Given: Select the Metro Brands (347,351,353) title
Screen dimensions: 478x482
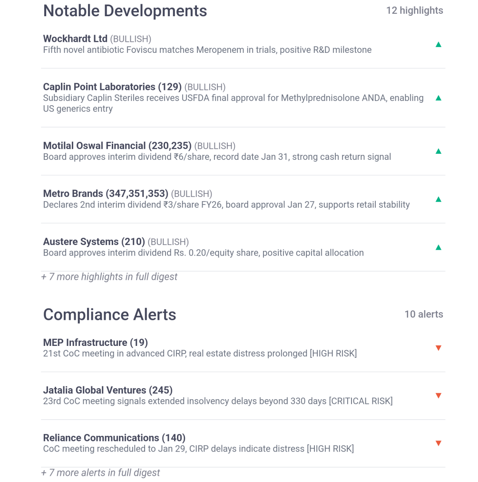Looking at the screenshot, I should tap(106, 194).
